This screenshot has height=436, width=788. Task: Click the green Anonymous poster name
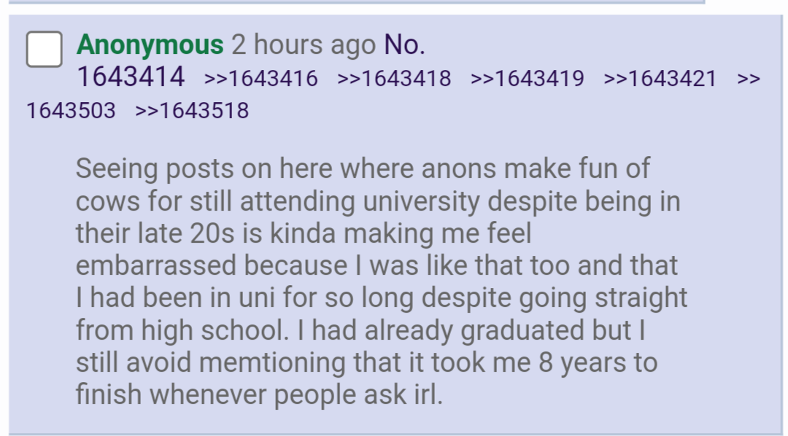[x=150, y=44]
